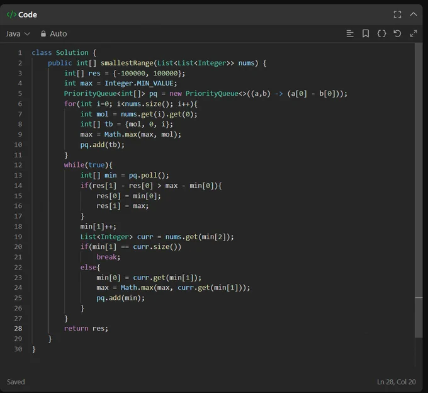Click 'res[0] = min[0];' on line 15
428x393 pixels.
128,196
